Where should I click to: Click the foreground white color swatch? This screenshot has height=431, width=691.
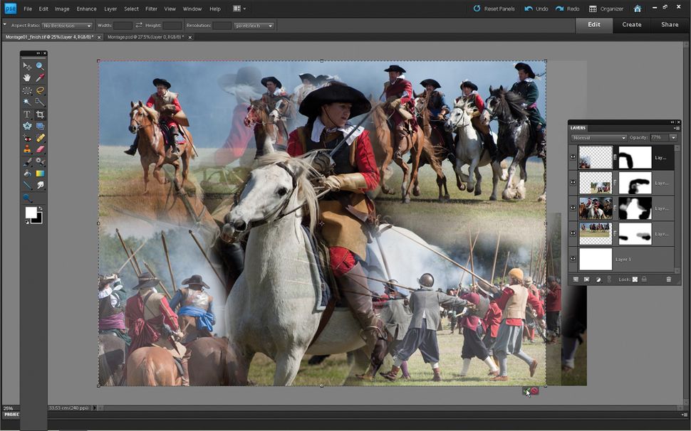pos(31,213)
